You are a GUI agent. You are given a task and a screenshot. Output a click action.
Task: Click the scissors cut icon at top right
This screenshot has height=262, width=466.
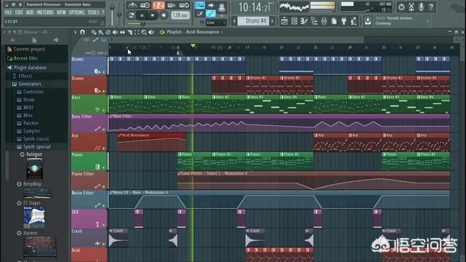coord(411,7)
